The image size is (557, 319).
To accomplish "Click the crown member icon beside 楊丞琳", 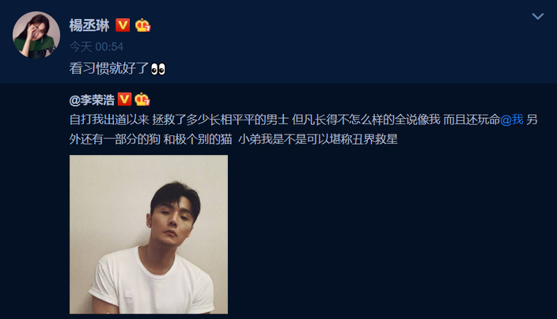I will tap(142, 25).
